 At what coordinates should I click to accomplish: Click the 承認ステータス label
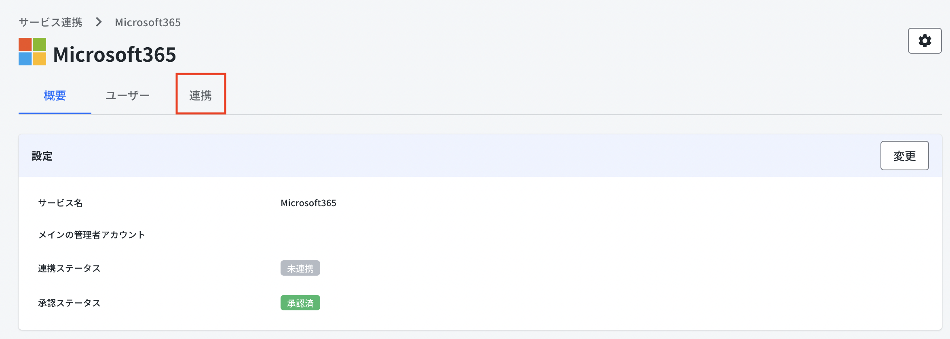coord(69,303)
